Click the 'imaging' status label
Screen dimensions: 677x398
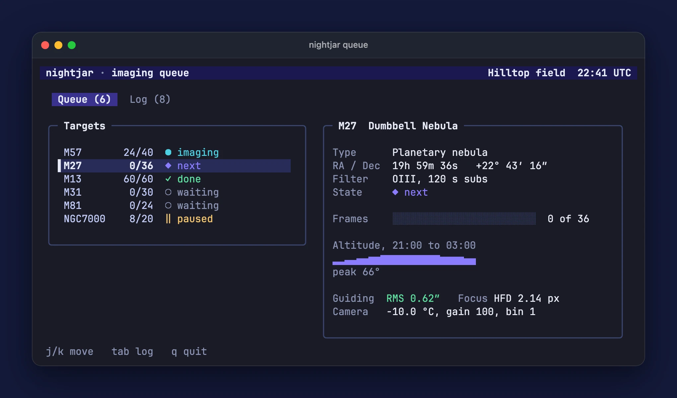point(198,153)
